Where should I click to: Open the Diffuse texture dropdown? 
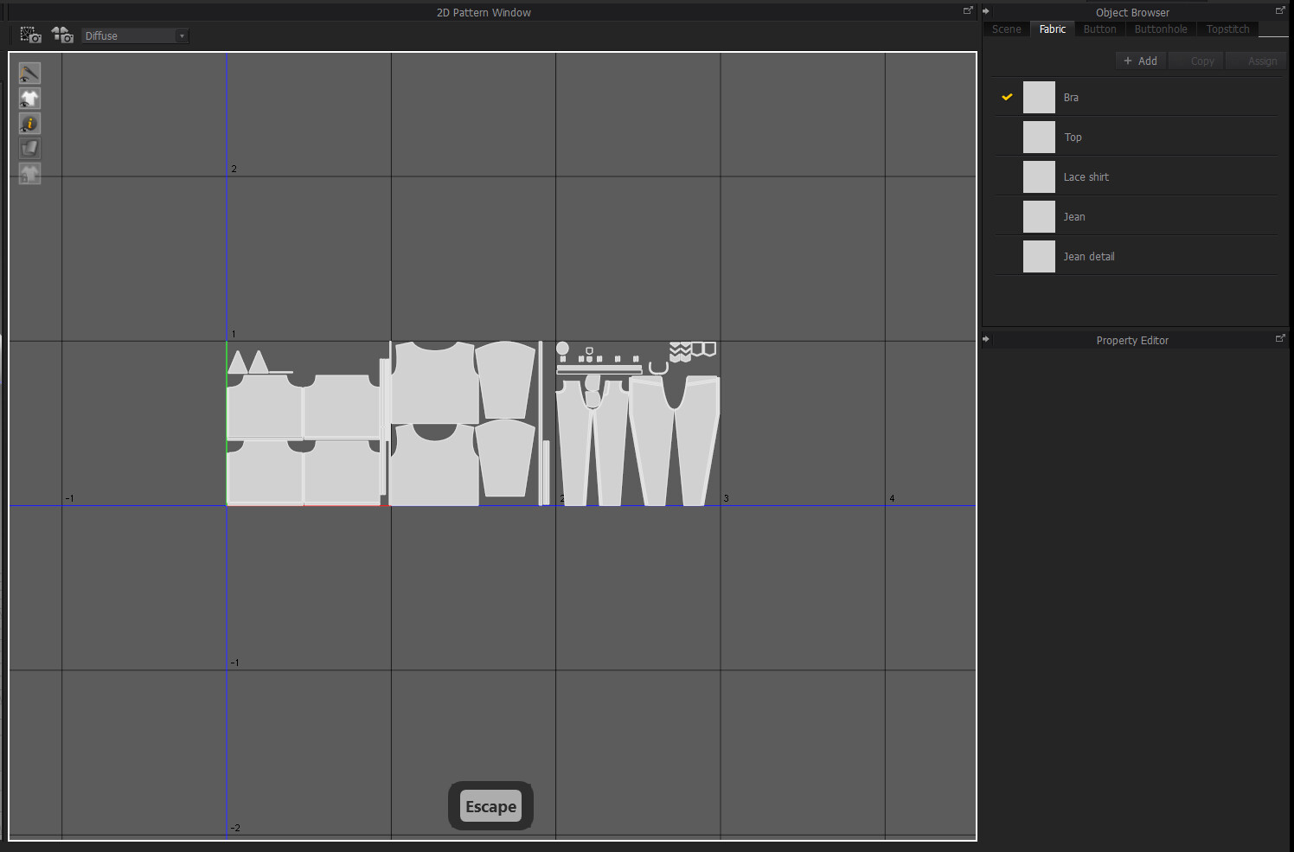coord(180,35)
